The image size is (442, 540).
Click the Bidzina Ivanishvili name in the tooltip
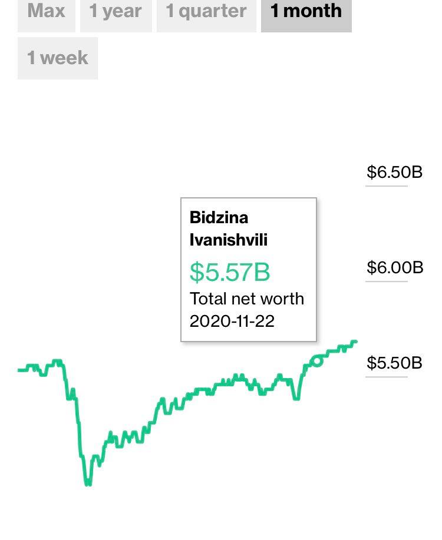click(x=228, y=228)
